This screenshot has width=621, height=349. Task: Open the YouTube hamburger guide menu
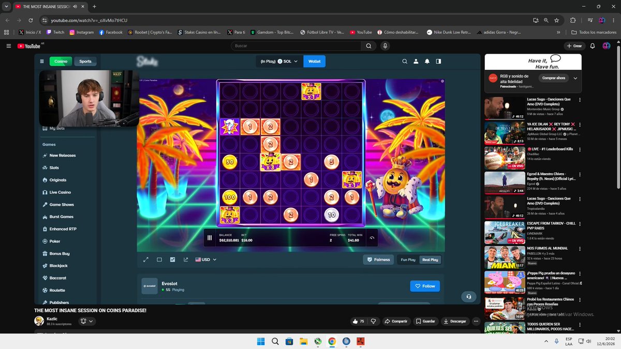pyautogui.click(x=8, y=46)
